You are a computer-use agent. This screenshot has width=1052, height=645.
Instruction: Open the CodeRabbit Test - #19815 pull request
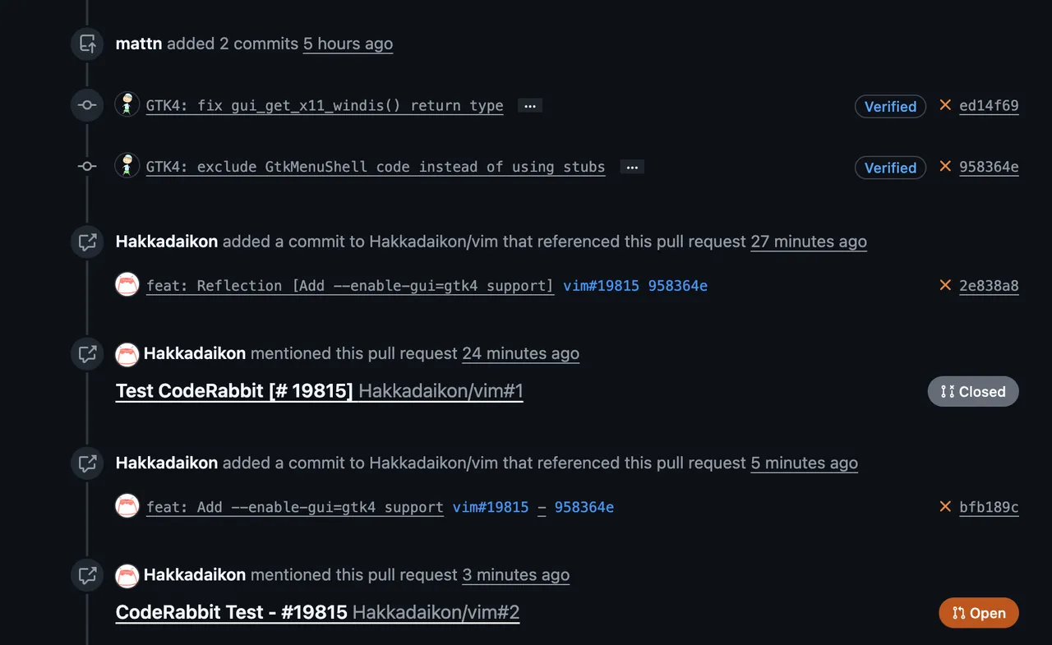(231, 612)
